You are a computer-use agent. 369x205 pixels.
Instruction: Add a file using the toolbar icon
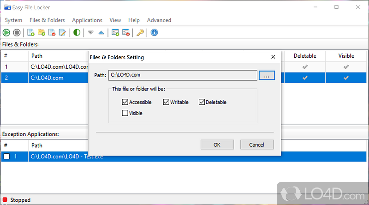(x=31, y=32)
